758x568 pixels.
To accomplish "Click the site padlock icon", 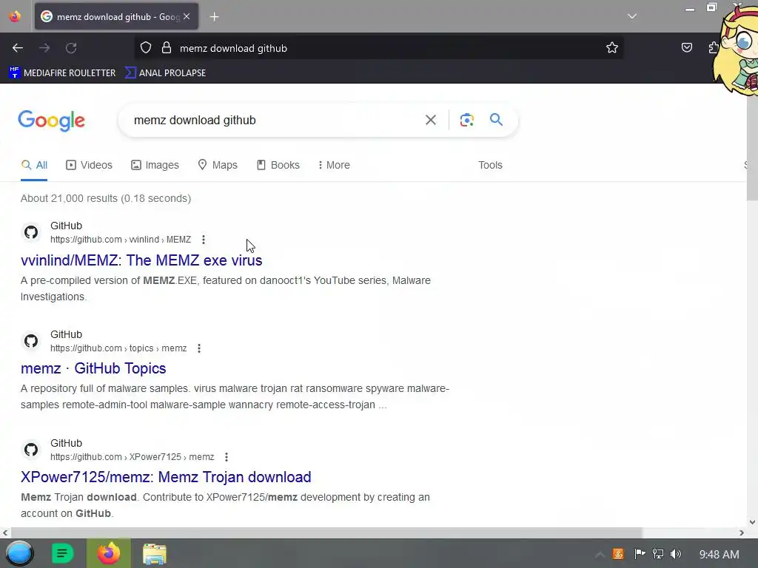I will pos(167,48).
